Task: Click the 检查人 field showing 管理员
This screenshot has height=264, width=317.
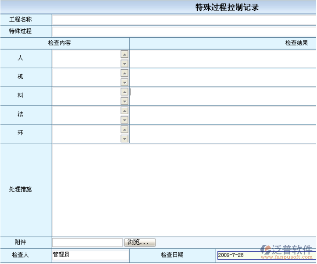Action: click(x=90, y=255)
